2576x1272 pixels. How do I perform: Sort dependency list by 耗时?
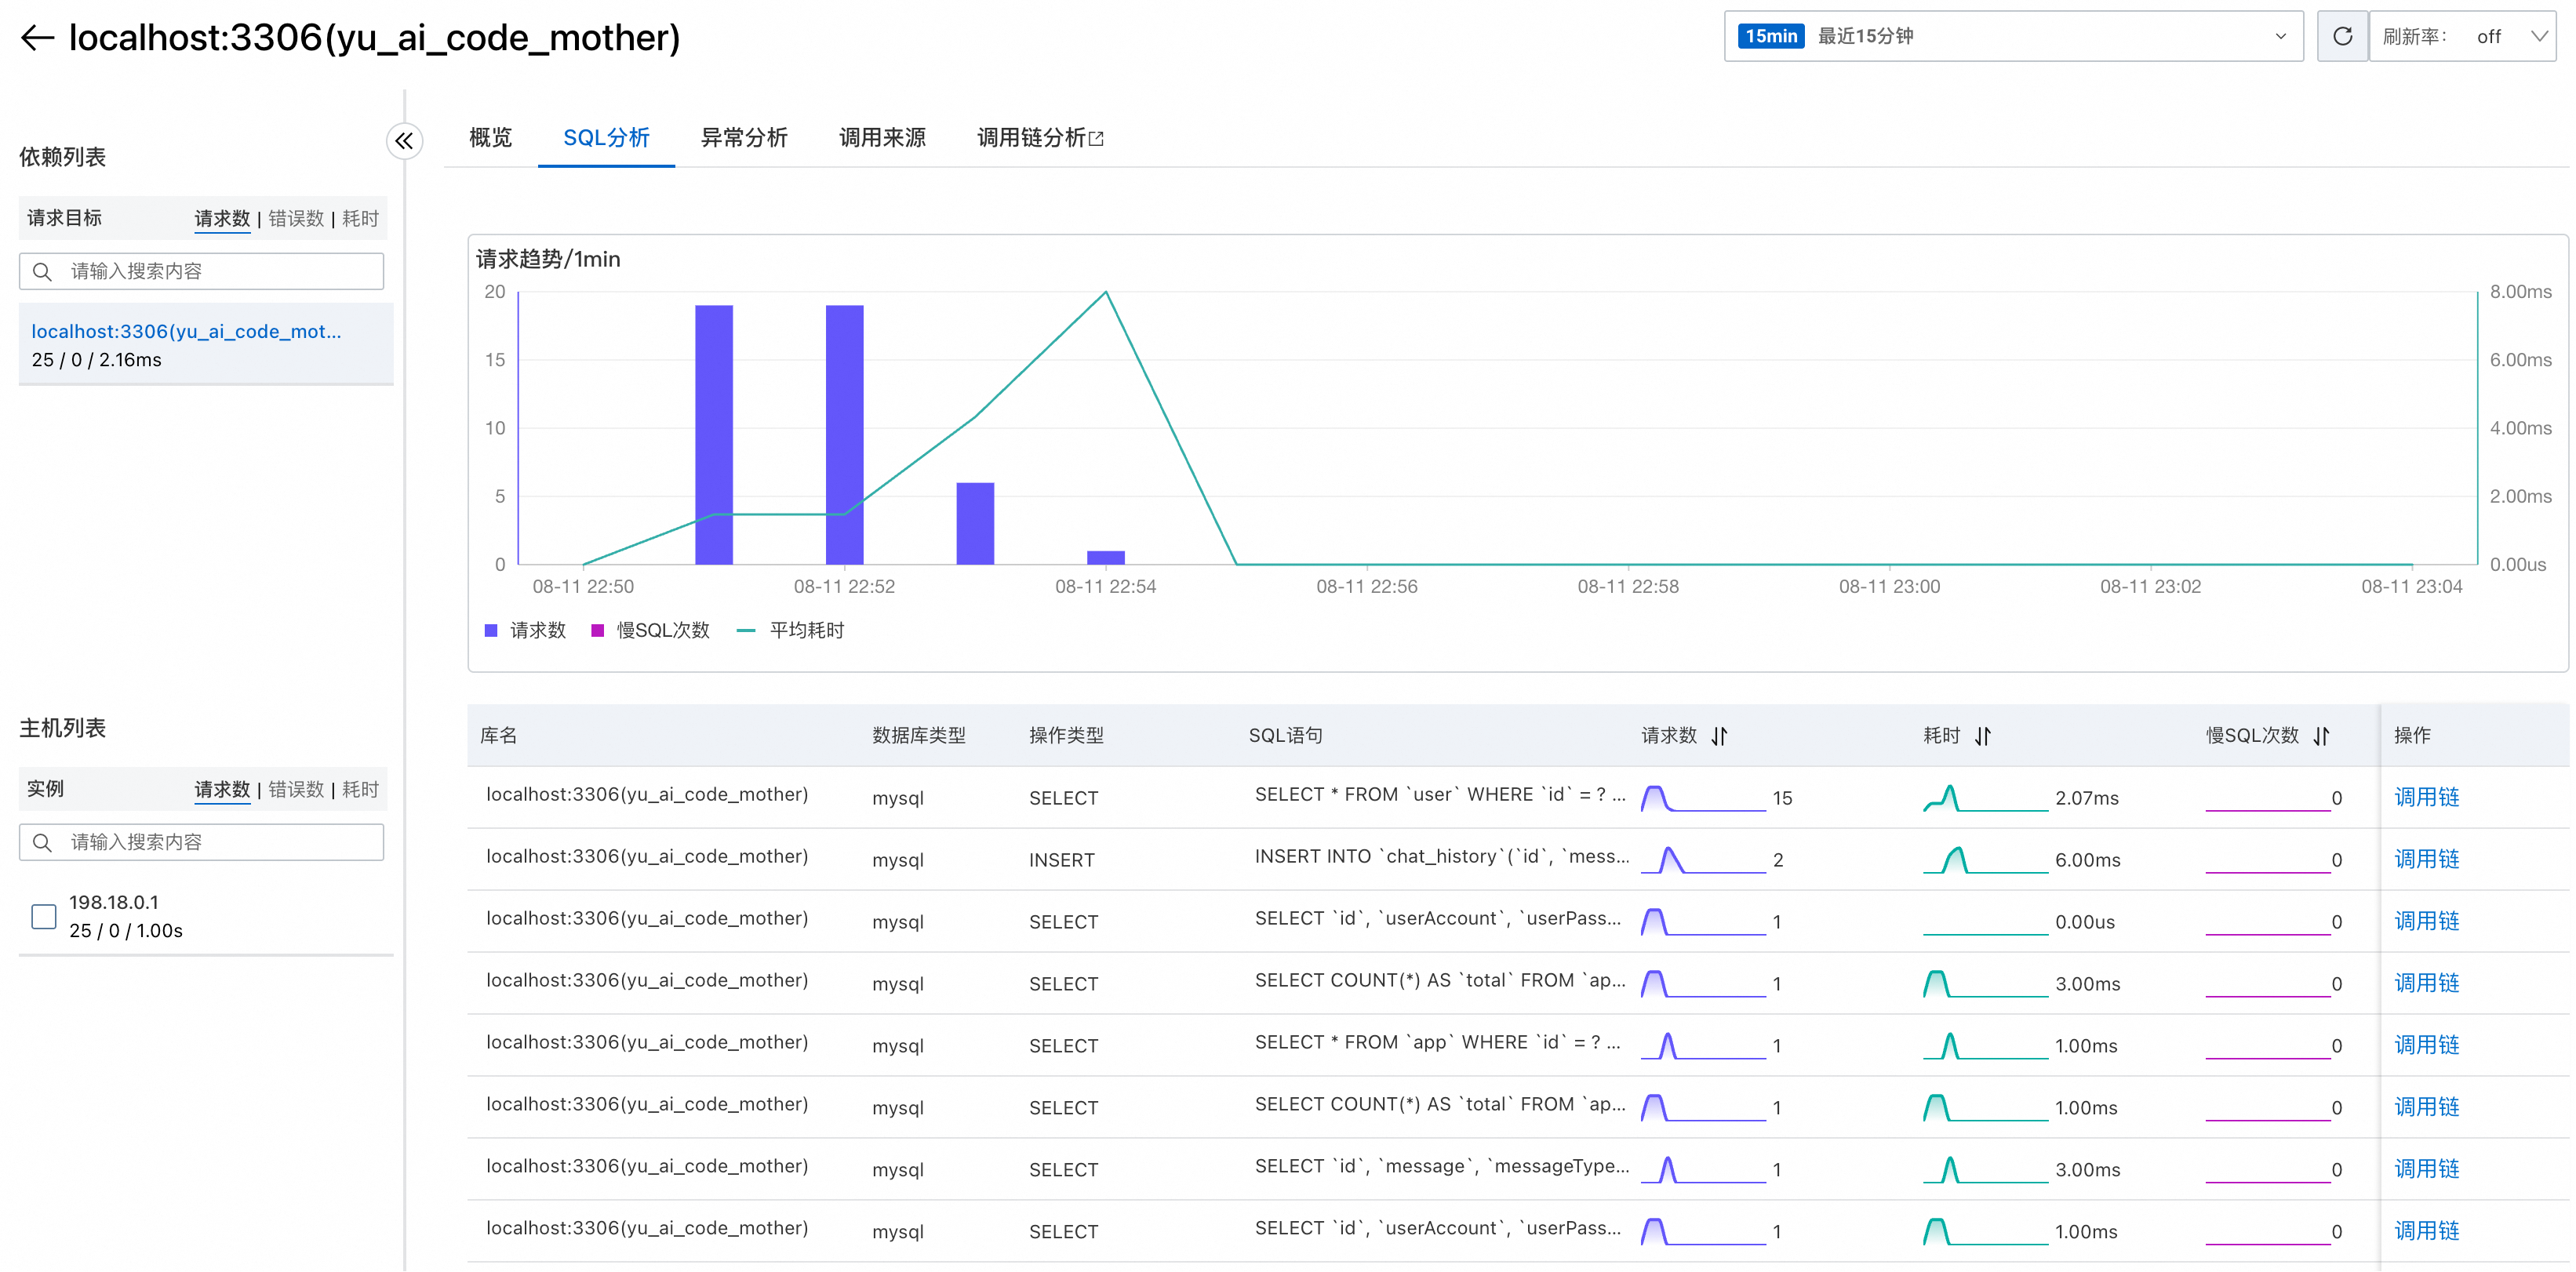pyautogui.click(x=360, y=218)
